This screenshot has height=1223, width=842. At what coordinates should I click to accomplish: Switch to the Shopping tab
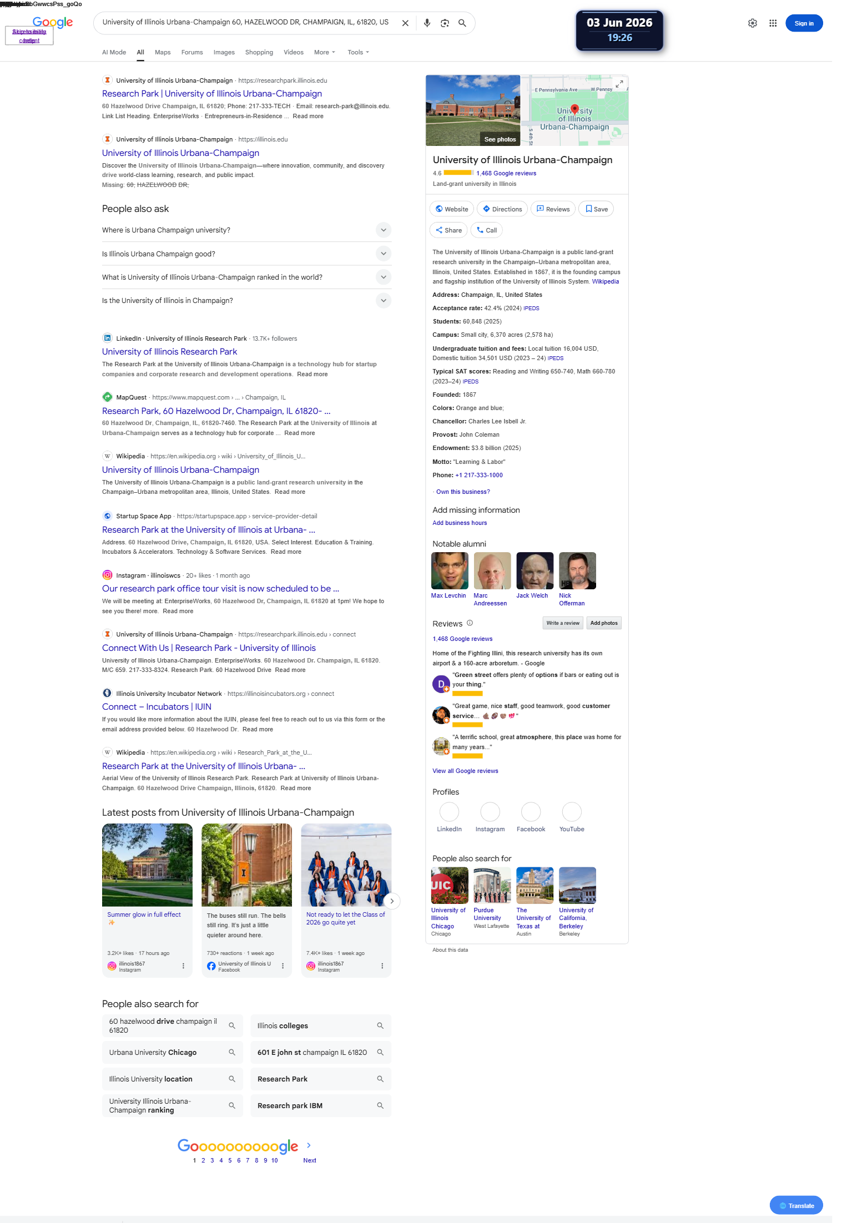259,52
